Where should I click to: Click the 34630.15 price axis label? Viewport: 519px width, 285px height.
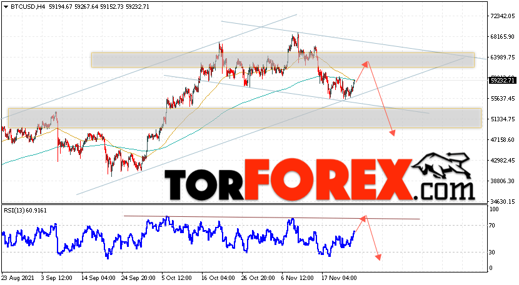point(503,201)
